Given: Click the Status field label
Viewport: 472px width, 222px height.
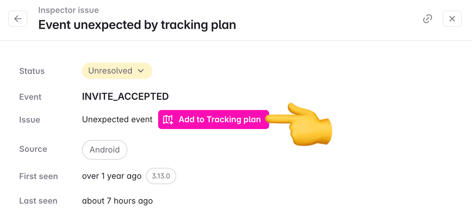Looking at the screenshot, I should [32, 71].
